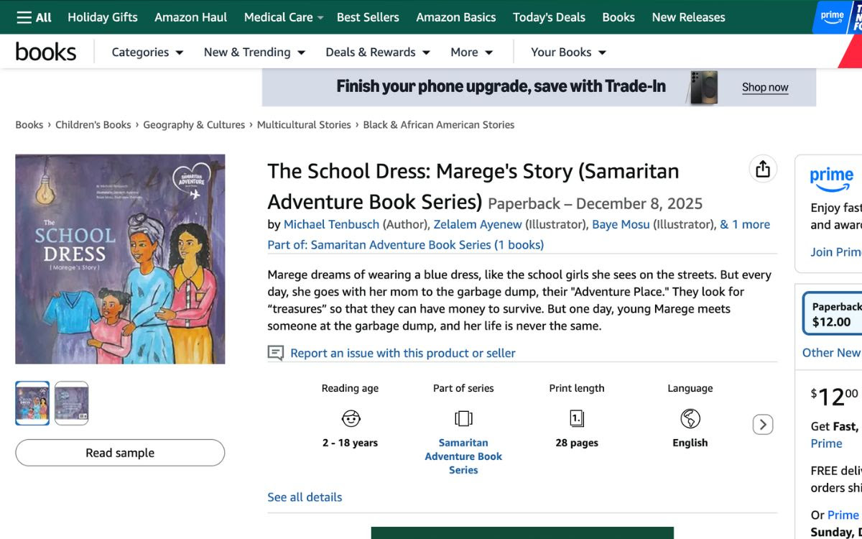Viewport: 862px width, 539px height.
Task: Click the second book thumbnail
Action: tap(71, 402)
